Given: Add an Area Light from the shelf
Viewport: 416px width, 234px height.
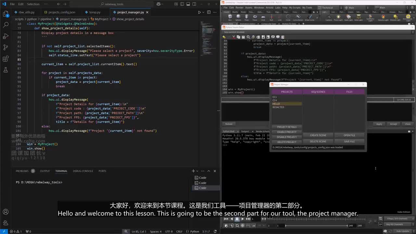Looking at the screenshot, I should (358, 18).
